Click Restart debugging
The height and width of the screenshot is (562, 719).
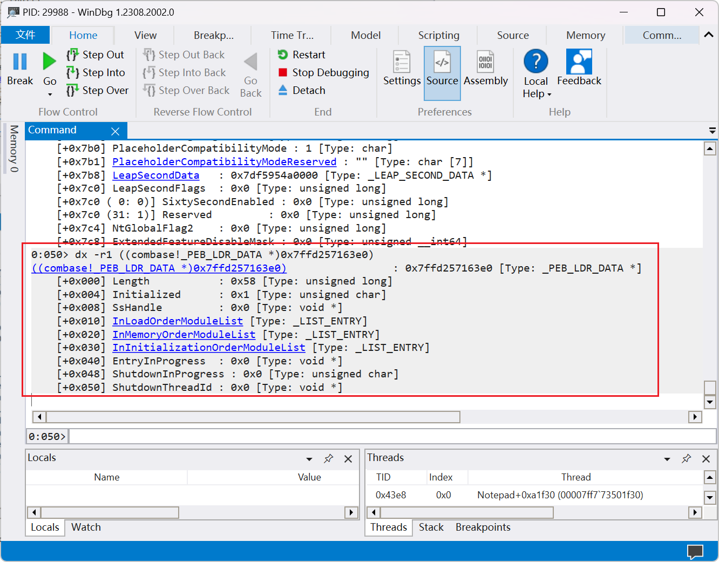click(x=302, y=55)
